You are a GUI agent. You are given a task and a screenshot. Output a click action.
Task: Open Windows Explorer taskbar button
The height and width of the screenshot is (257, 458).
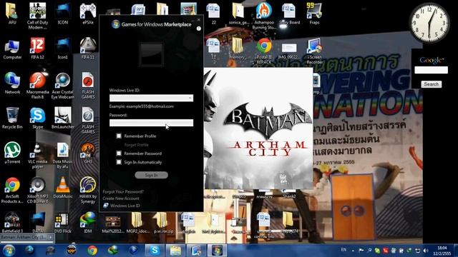tap(175, 251)
